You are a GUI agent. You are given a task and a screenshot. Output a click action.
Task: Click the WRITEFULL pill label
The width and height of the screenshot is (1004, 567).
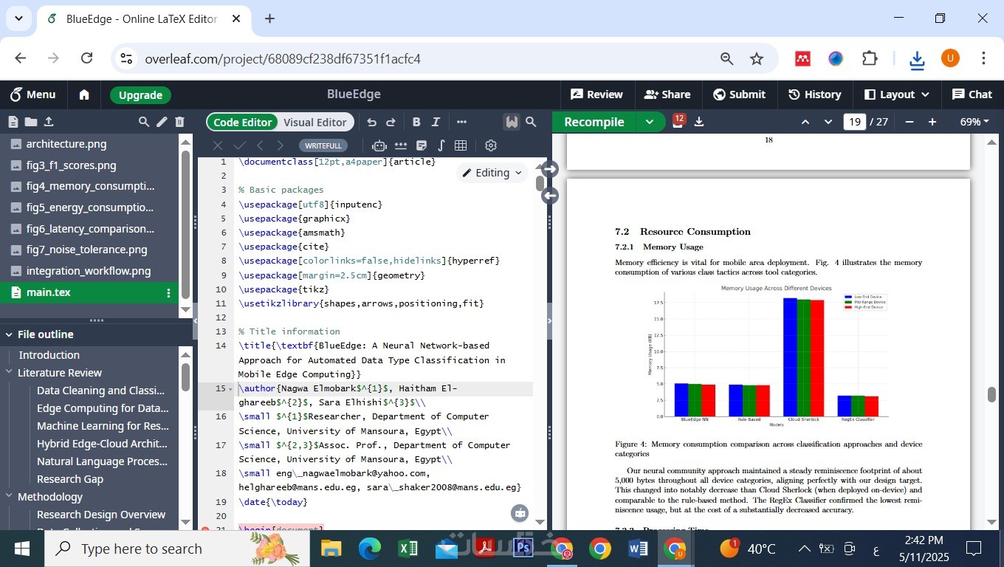point(323,145)
